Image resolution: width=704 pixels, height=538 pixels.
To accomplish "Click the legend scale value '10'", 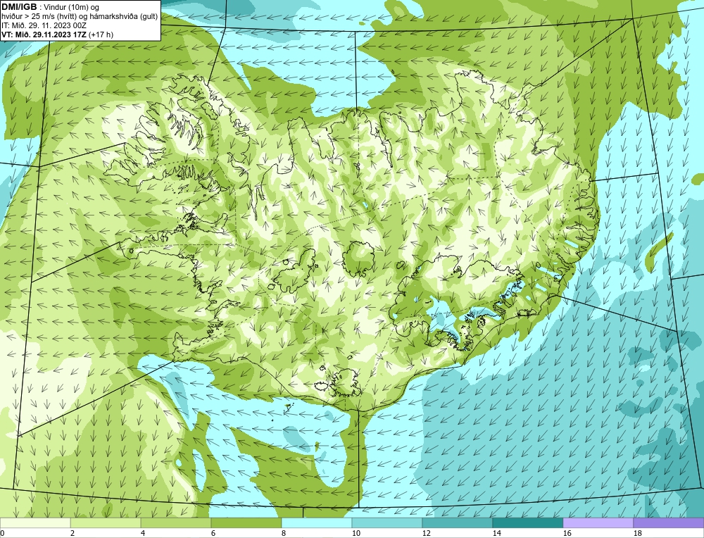I will (x=356, y=533).
